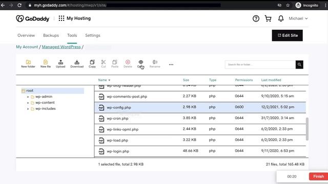This screenshot has width=328, height=184.
Task: Click the Edit Site button
Action: (287, 35)
